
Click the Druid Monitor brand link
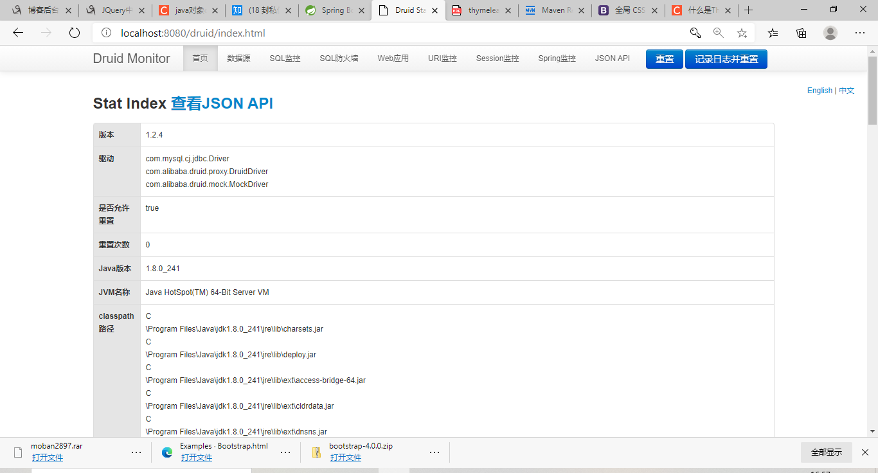tap(132, 58)
